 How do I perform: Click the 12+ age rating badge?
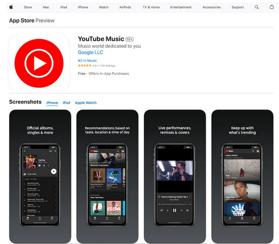point(130,39)
